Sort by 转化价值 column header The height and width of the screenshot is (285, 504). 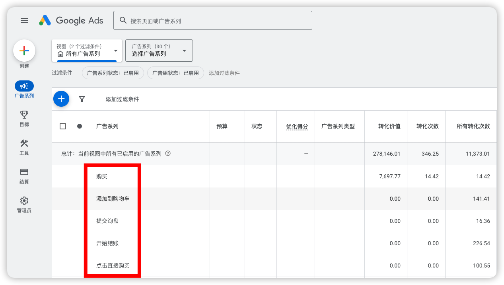pos(389,126)
